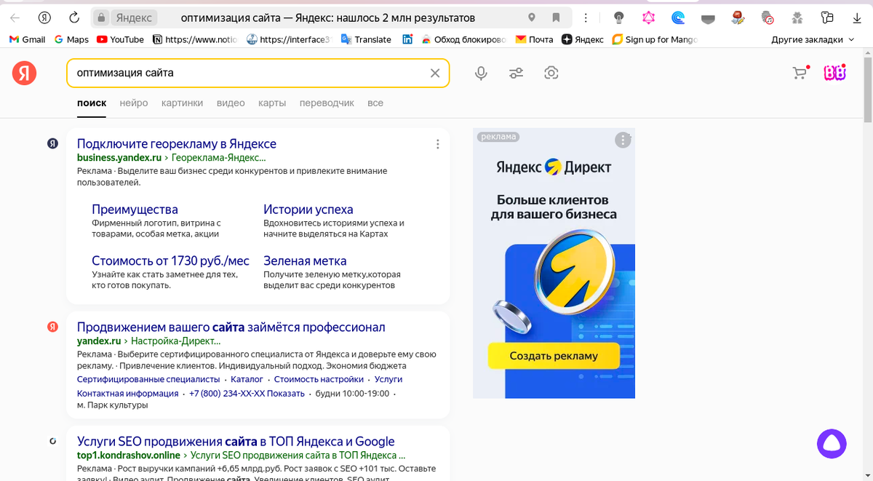Switch to the видео tab
The height and width of the screenshot is (481, 873).
tap(231, 103)
